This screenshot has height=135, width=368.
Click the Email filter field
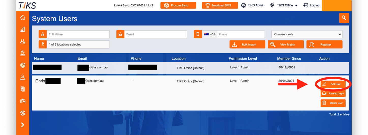(x=156, y=34)
